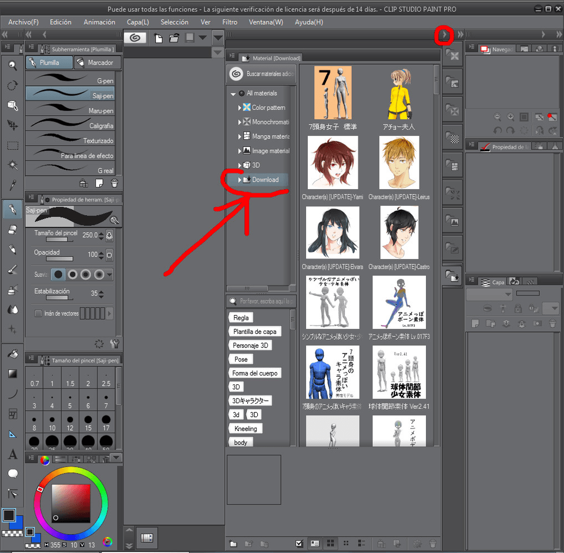Screen dimensions: 564x553
Task: Open the Edición menu
Action: [x=61, y=22]
